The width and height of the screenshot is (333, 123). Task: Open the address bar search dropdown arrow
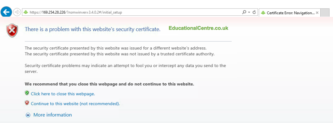249,12
